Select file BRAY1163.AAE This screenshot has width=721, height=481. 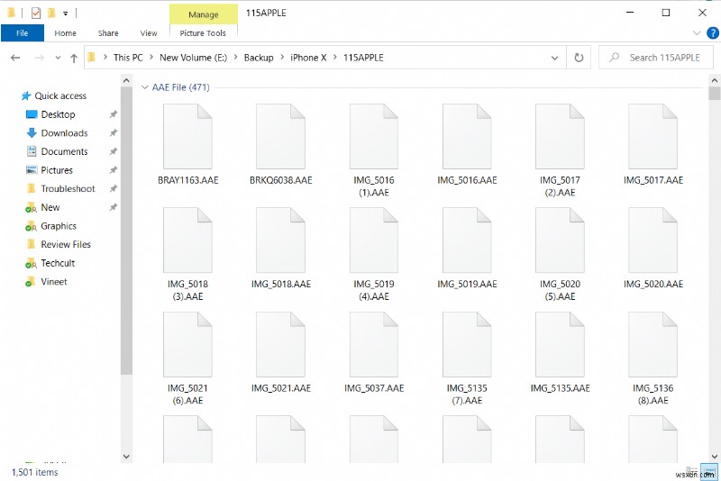click(x=187, y=145)
